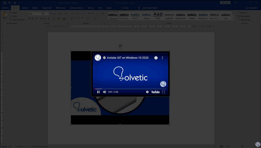
Task: Toggle superscript formatting
Action: (49, 18)
